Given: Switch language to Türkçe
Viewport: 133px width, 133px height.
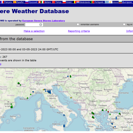Looking at the screenshot, I should [x=58, y=2].
